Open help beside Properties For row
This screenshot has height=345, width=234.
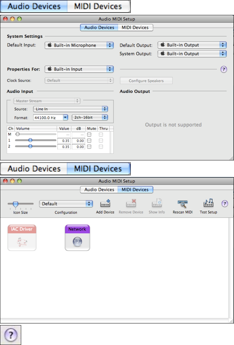pos(224,69)
